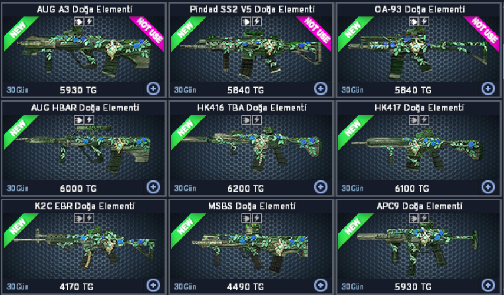The image size is (504, 295).
Task: Click the plus icon for K2C EBR
Action: (153, 285)
